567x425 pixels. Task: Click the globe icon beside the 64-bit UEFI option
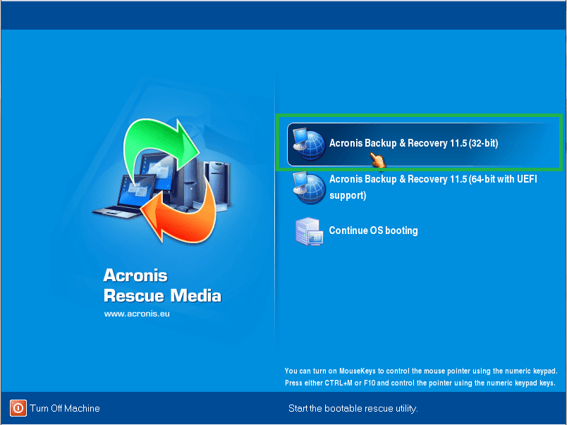[x=309, y=187]
